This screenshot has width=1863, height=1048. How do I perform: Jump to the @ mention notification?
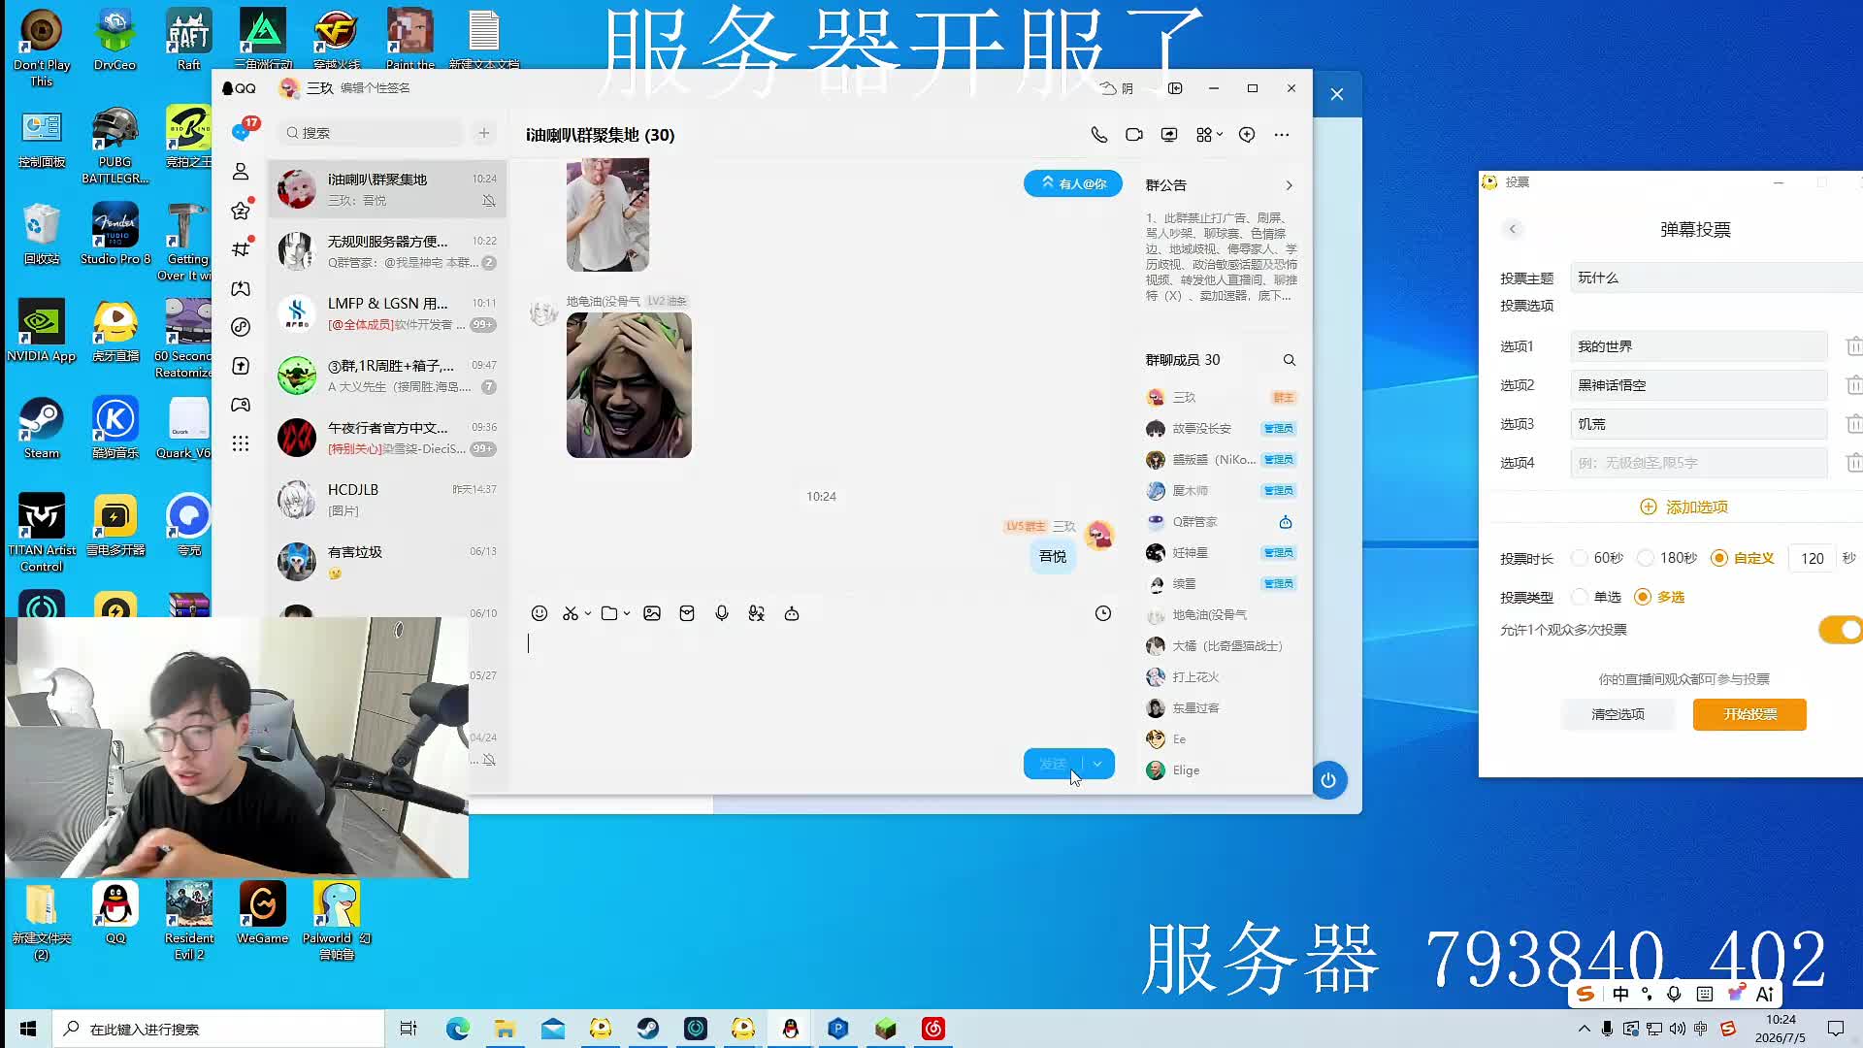click(x=1073, y=183)
